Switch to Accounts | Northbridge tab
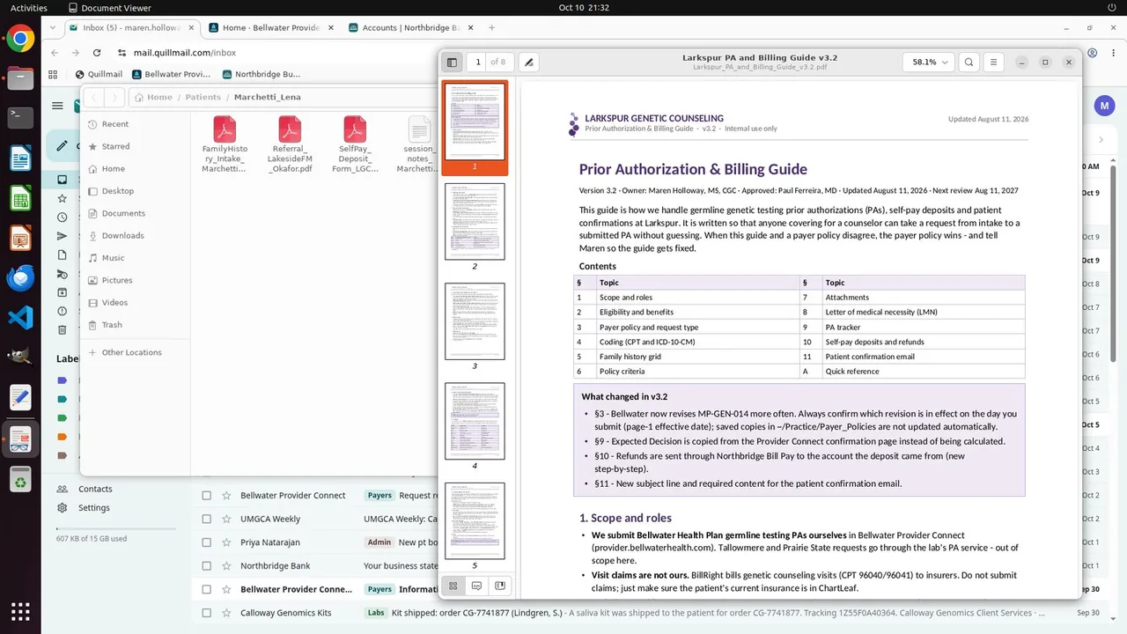 (x=411, y=27)
